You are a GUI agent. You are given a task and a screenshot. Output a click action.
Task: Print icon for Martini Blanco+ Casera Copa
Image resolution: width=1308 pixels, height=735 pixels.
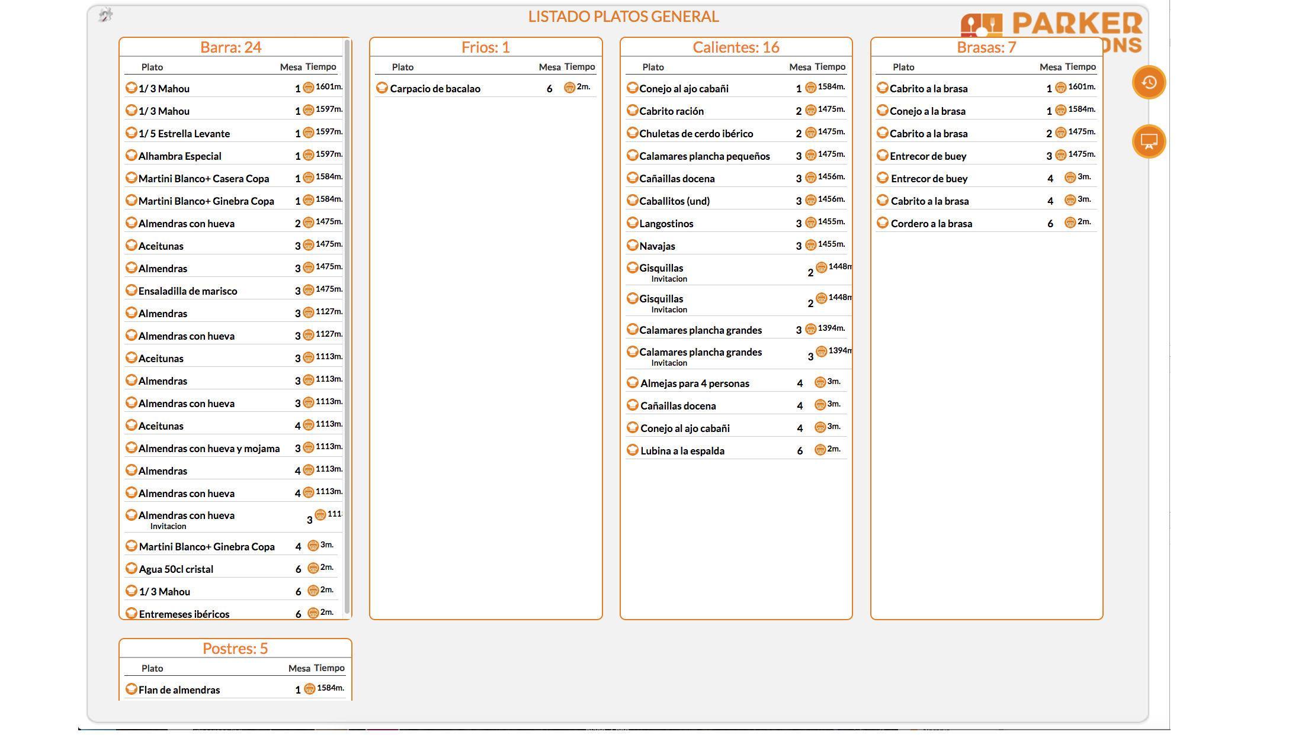[x=308, y=178]
